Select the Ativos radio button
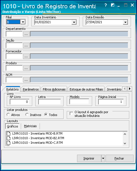This screenshot has width=137, height=171. 8,115
